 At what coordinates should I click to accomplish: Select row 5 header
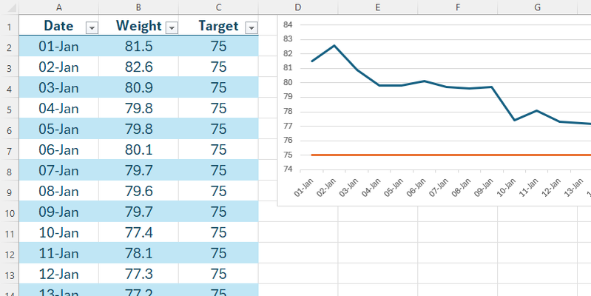click(8, 109)
